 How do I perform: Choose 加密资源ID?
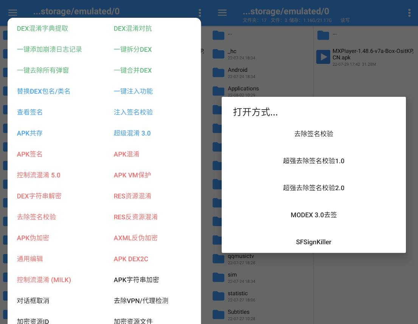point(33,321)
